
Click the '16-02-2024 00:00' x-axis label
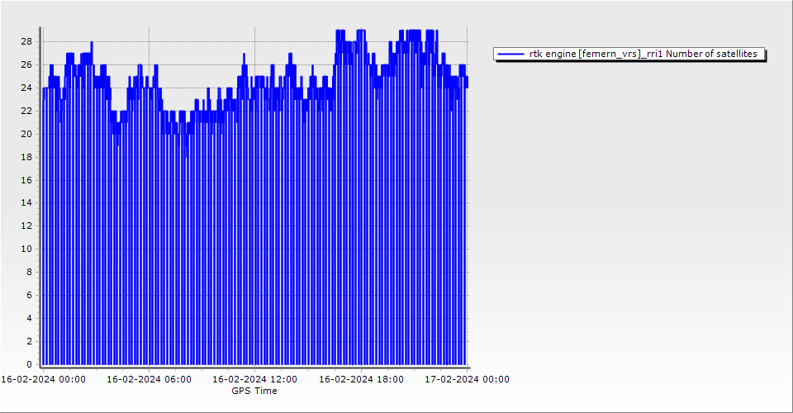coord(43,380)
